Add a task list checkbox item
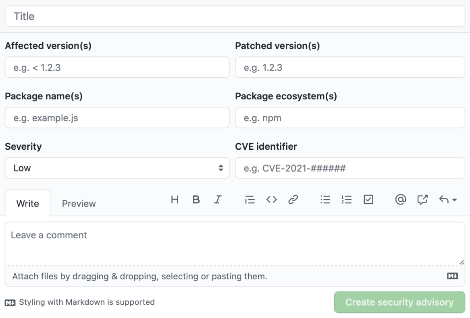Image resolution: width=470 pixels, height=318 pixels. coord(368,200)
